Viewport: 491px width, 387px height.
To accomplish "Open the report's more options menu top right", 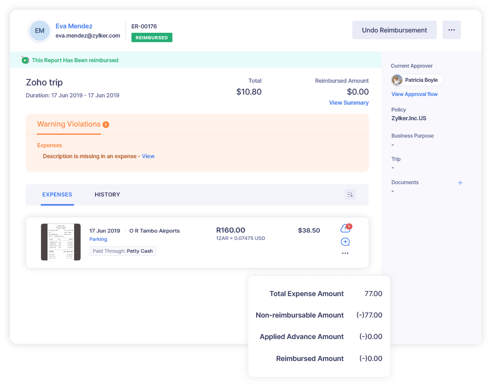I will (451, 30).
